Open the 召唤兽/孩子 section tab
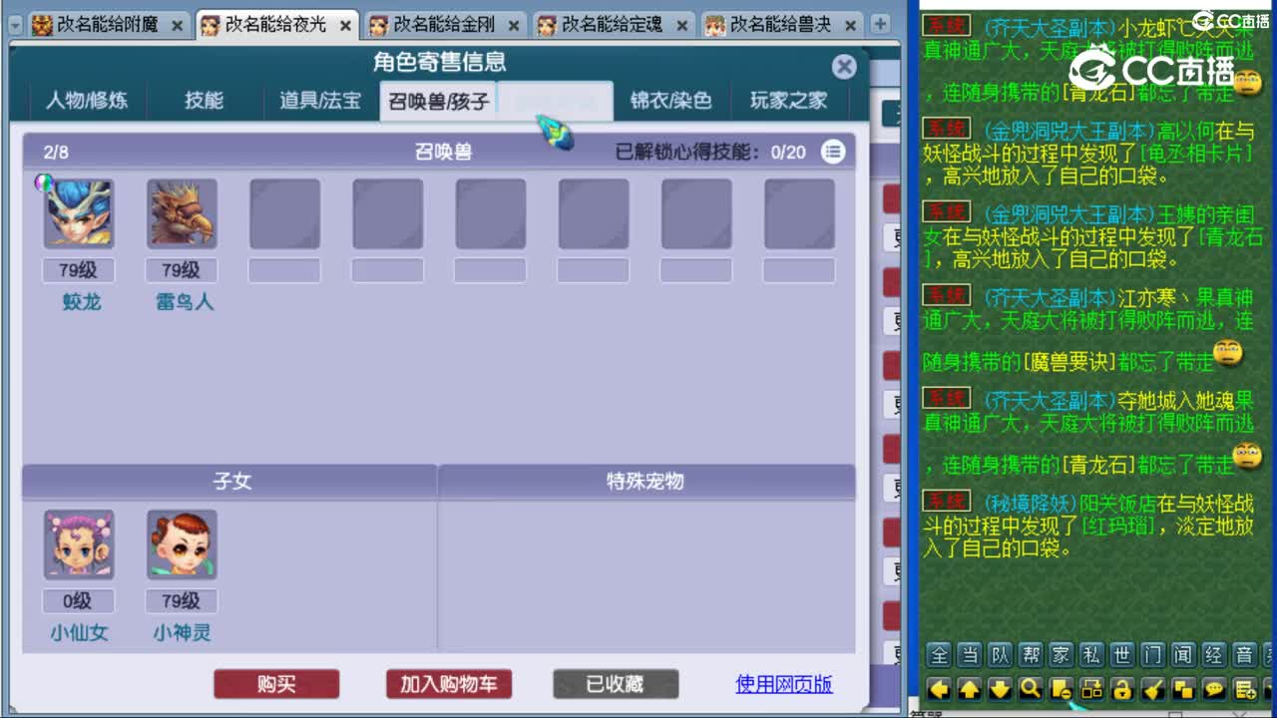 [439, 102]
